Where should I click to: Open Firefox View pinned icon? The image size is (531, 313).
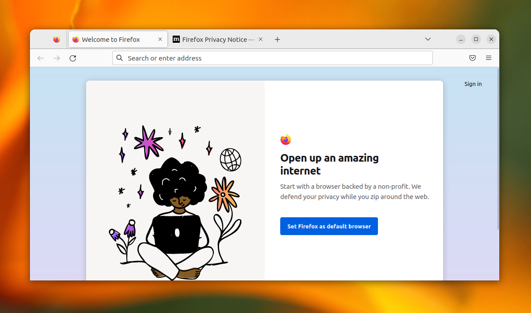[x=57, y=40]
